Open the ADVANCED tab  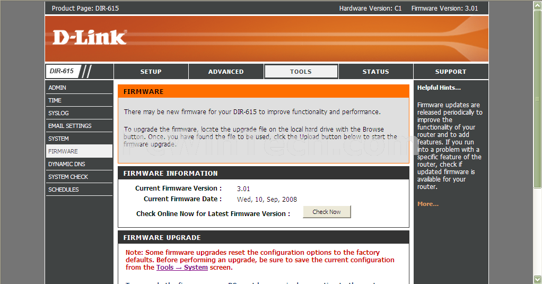226,72
